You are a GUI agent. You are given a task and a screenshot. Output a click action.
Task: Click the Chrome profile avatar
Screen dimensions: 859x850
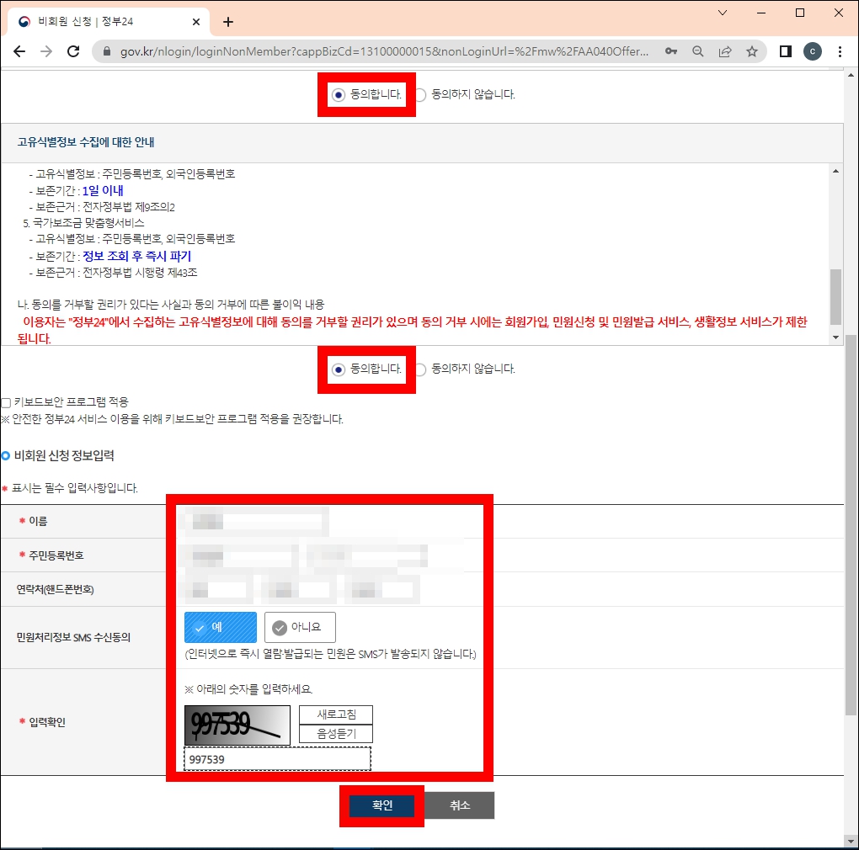tap(812, 51)
